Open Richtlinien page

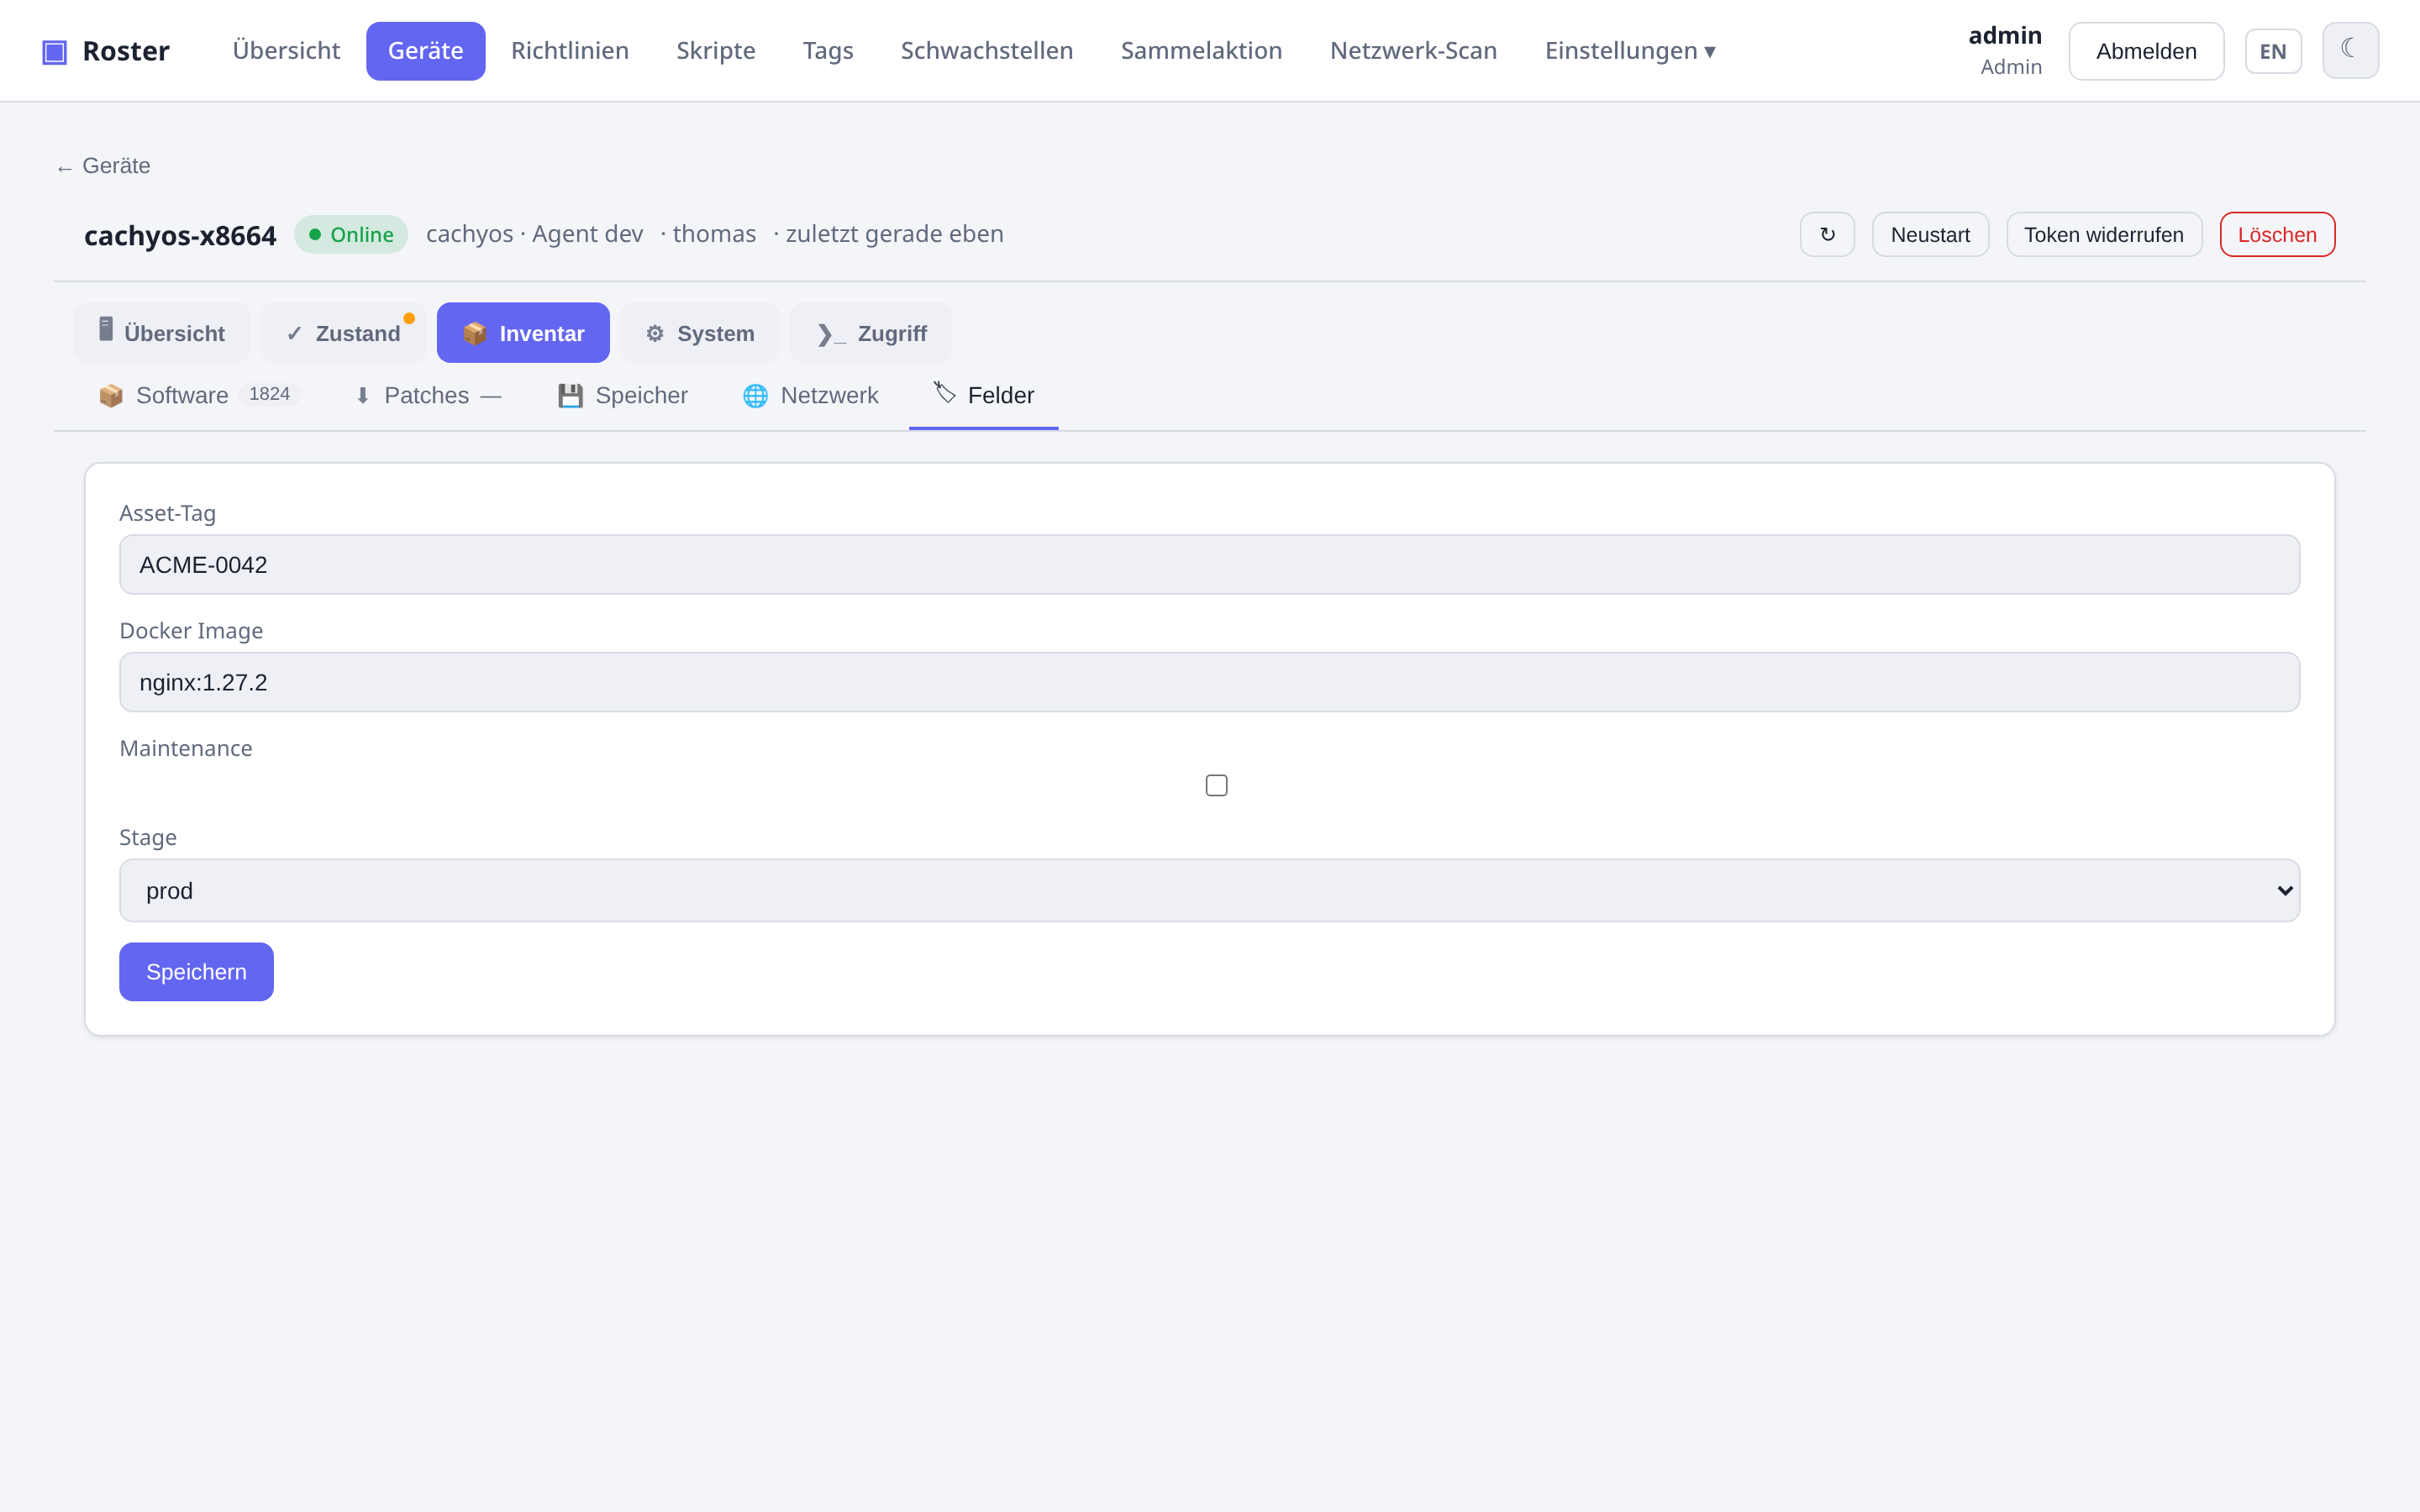click(570, 51)
